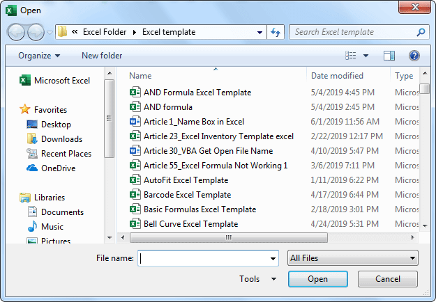Open the Tools dropdown menu

pos(258,279)
